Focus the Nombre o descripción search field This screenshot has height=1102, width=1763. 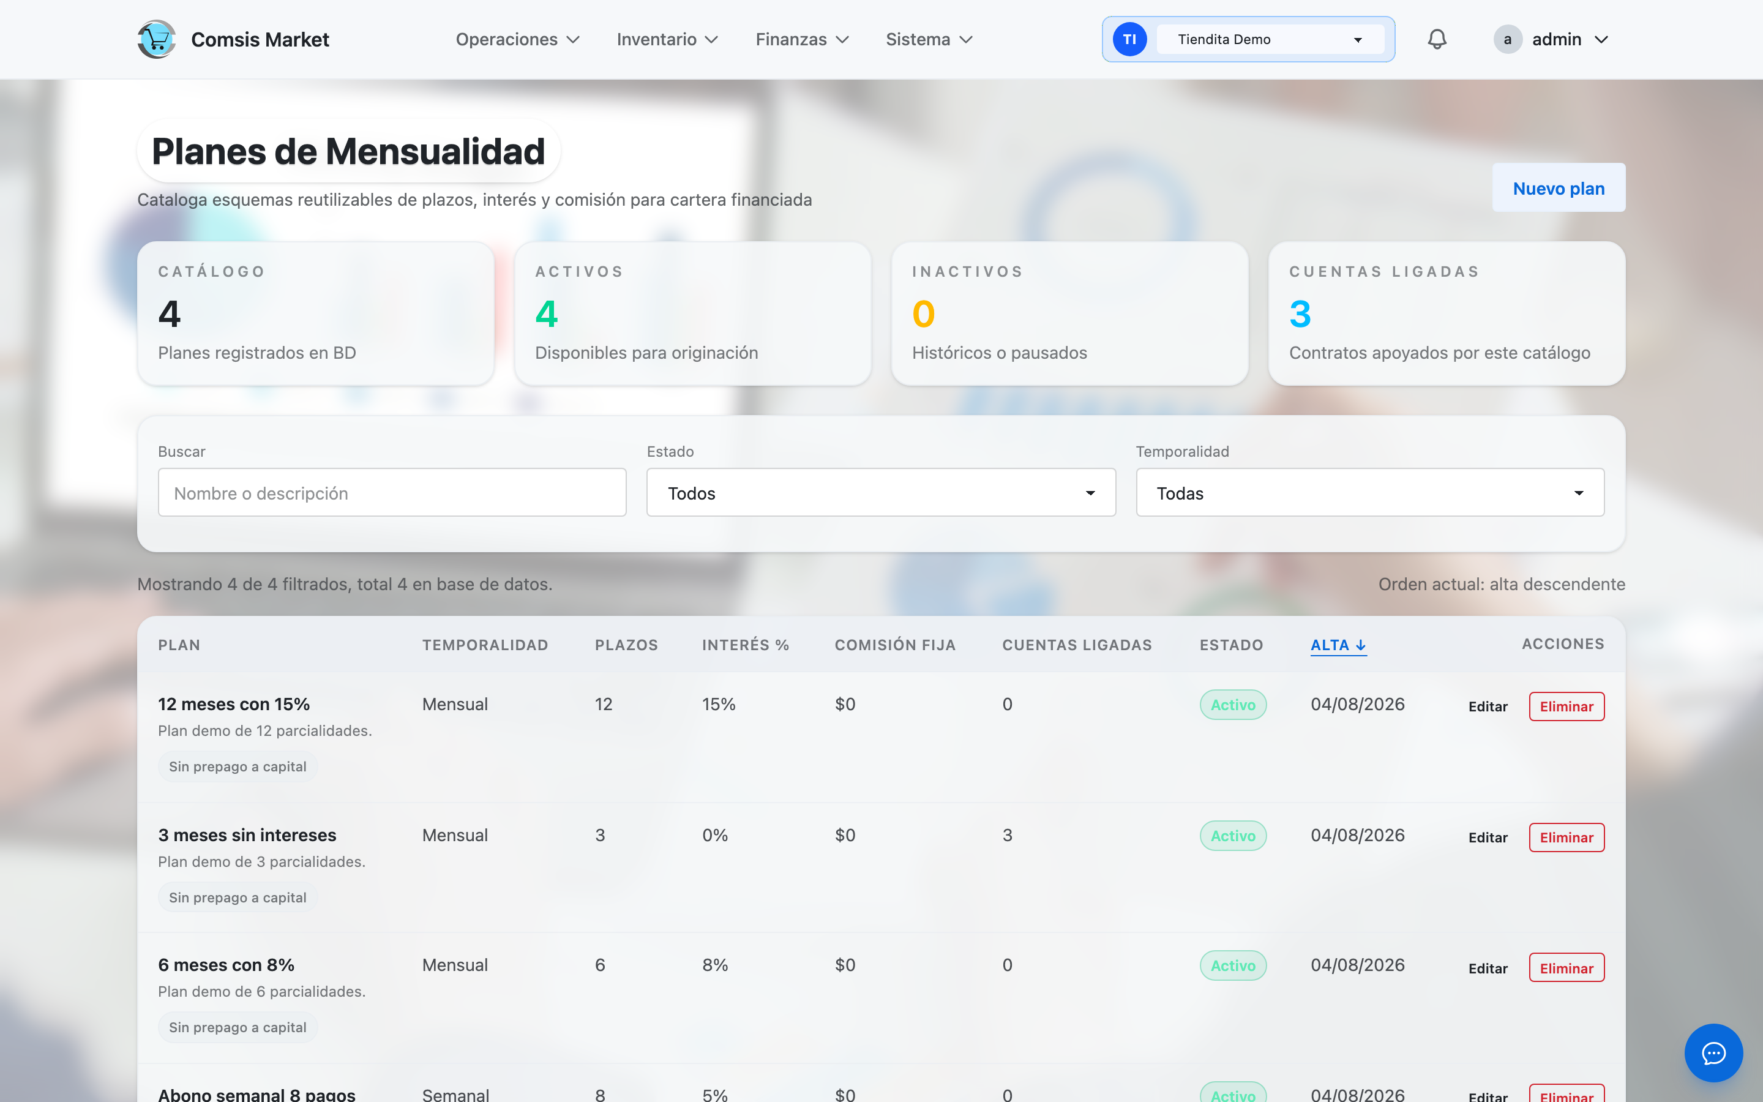pyautogui.click(x=392, y=493)
